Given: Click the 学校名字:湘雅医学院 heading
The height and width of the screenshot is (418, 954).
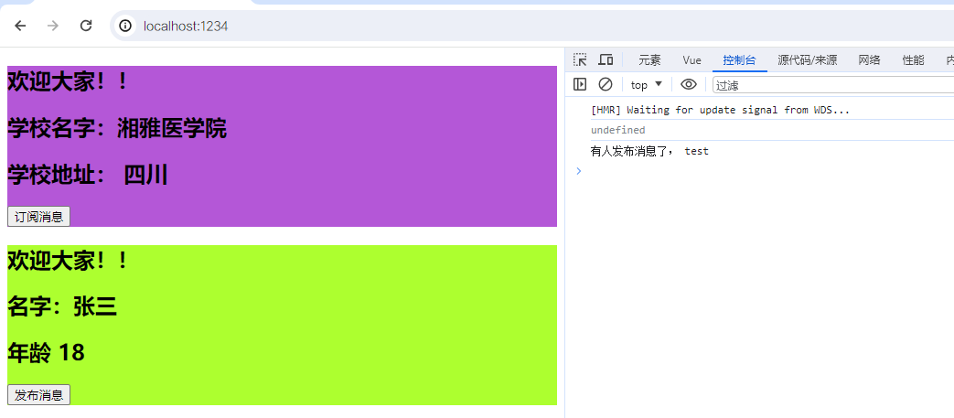Looking at the screenshot, I should (x=117, y=129).
